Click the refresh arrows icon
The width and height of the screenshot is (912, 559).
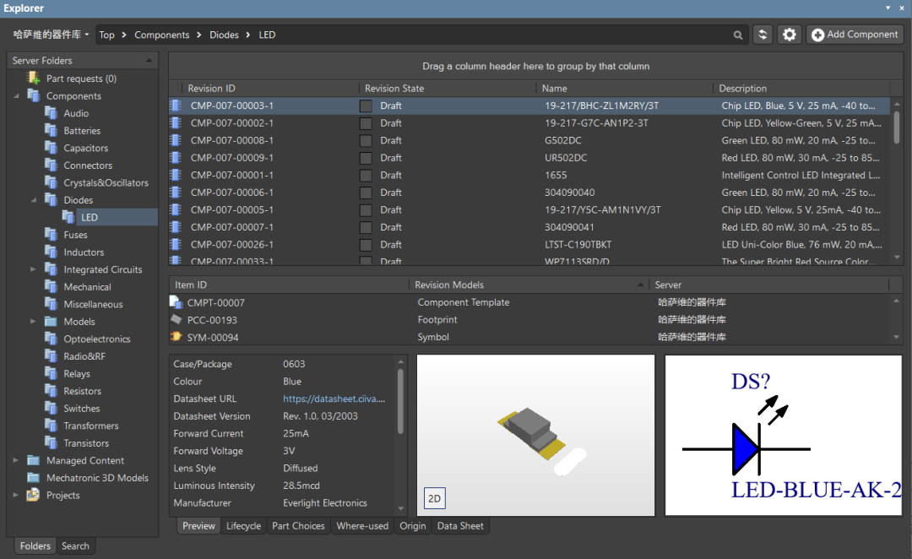[x=763, y=35]
